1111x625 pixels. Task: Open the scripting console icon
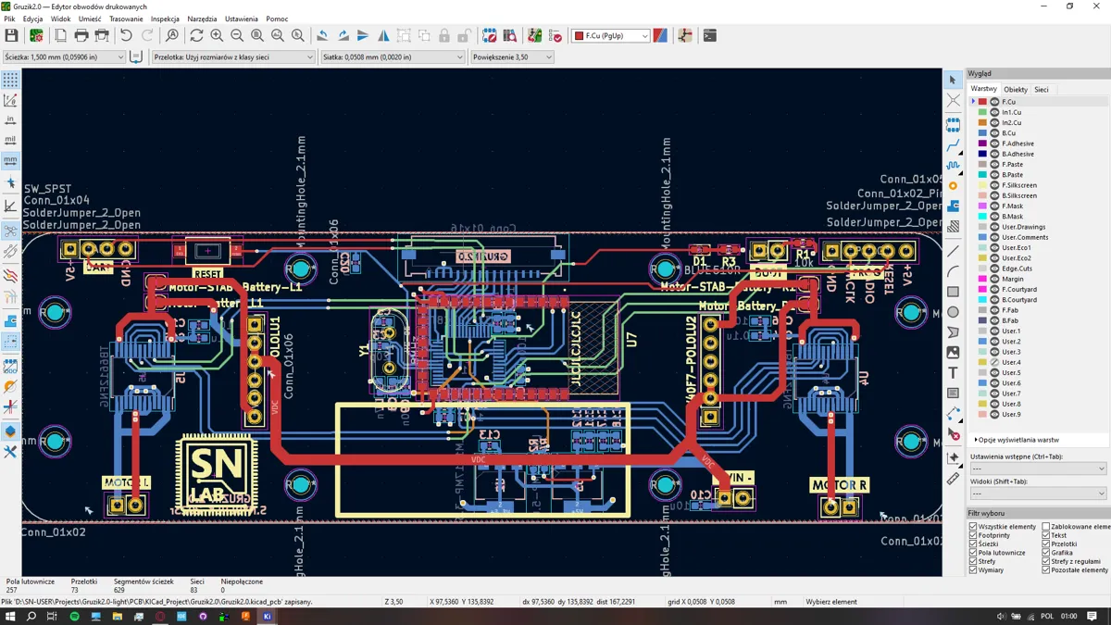[x=710, y=36]
